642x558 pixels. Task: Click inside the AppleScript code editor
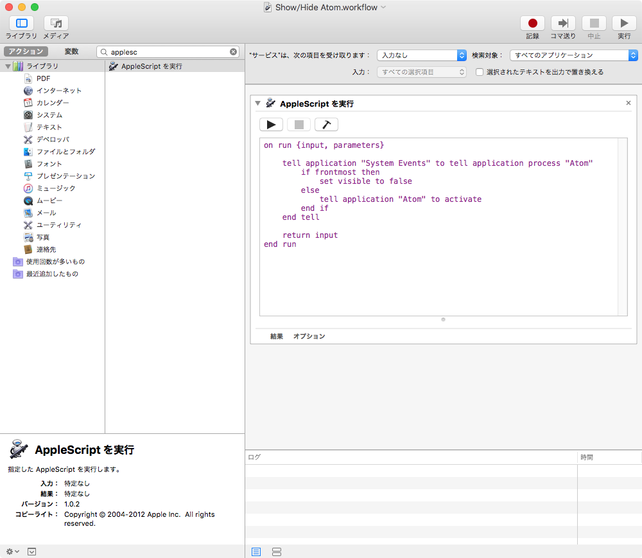click(438, 227)
